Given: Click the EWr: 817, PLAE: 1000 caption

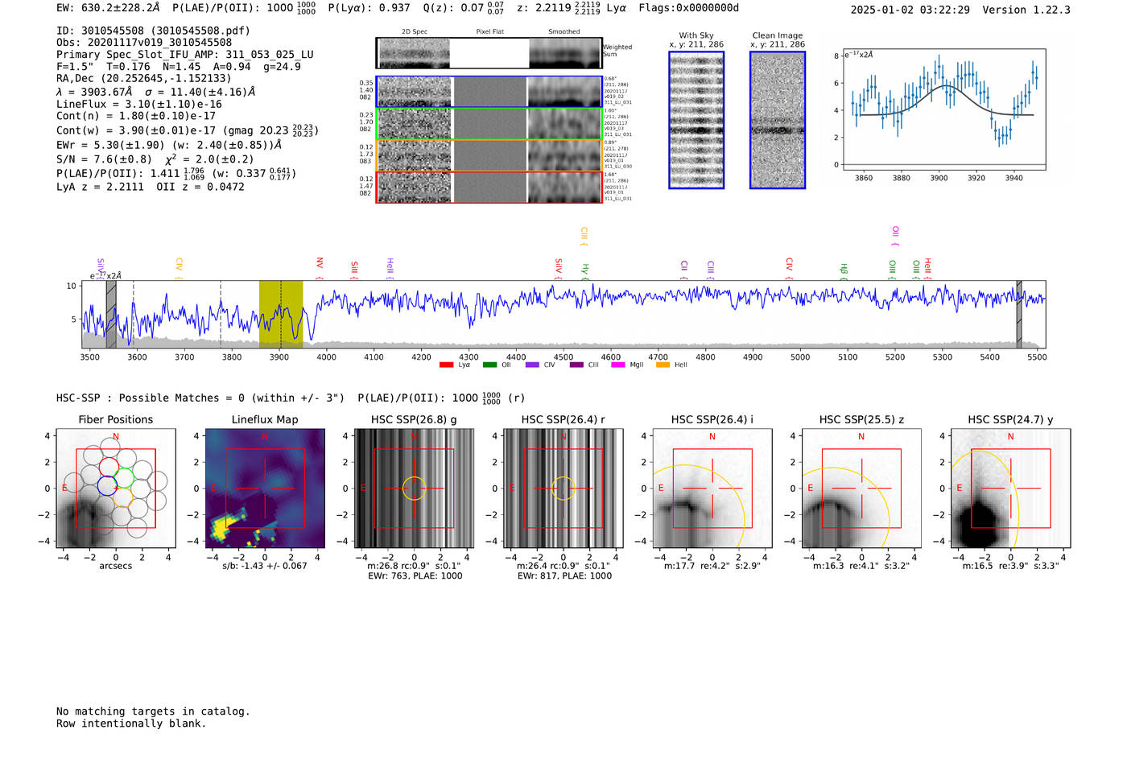Looking at the screenshot, I should 564,576.
